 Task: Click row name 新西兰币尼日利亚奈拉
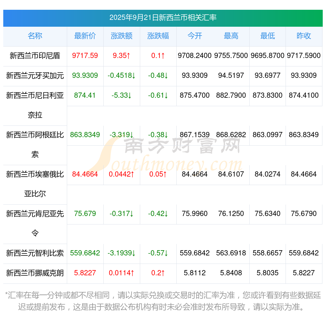35,105
